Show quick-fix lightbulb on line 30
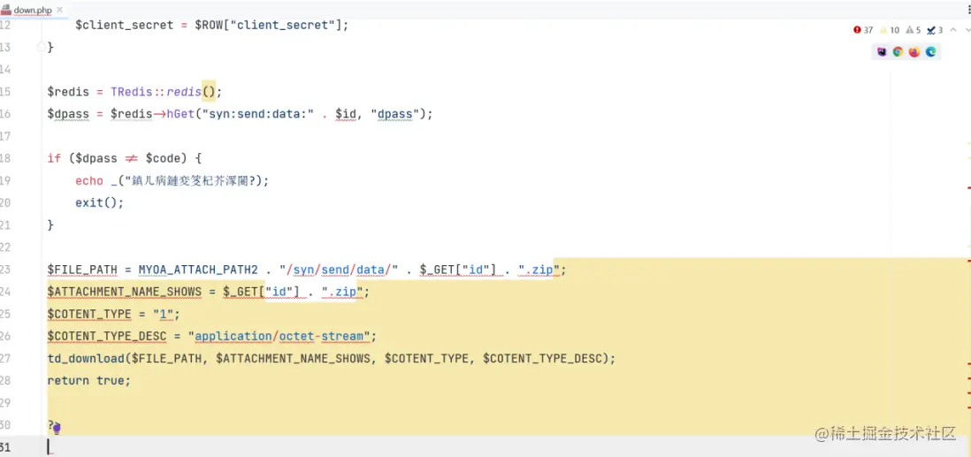971x457 pixels. 57,429
